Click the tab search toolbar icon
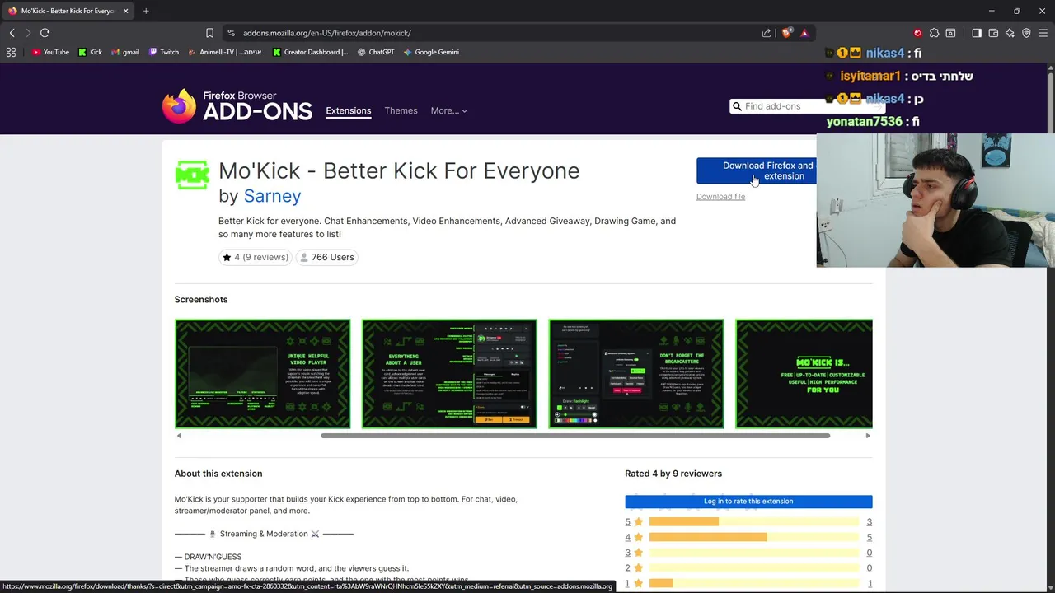This screenshot has width=1055, height=593. (x=950, y=33)
